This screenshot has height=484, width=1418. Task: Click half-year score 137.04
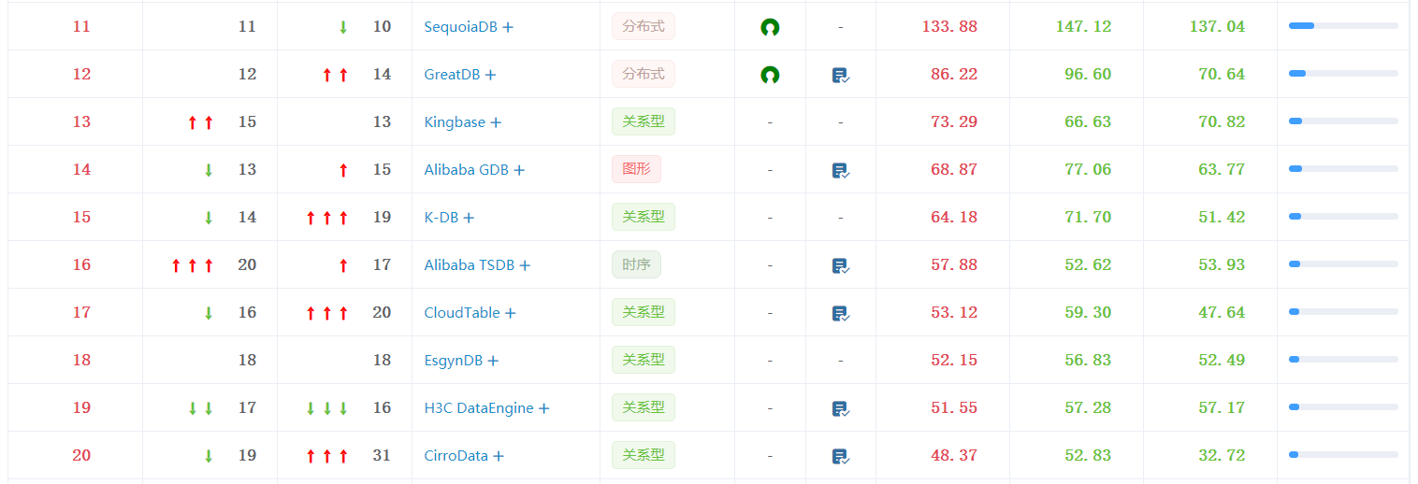[x=1218, y=27]
